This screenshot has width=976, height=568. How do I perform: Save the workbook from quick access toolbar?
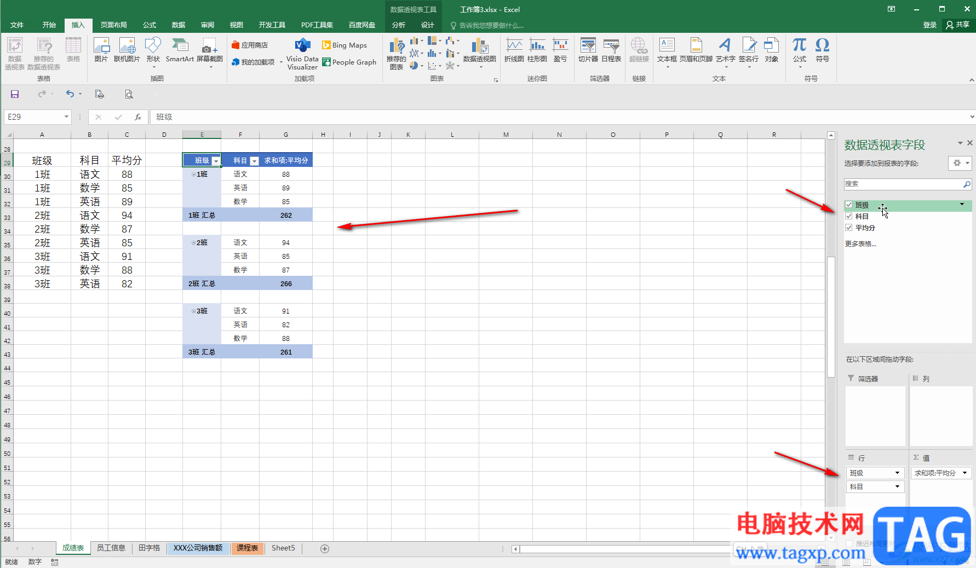15,94
